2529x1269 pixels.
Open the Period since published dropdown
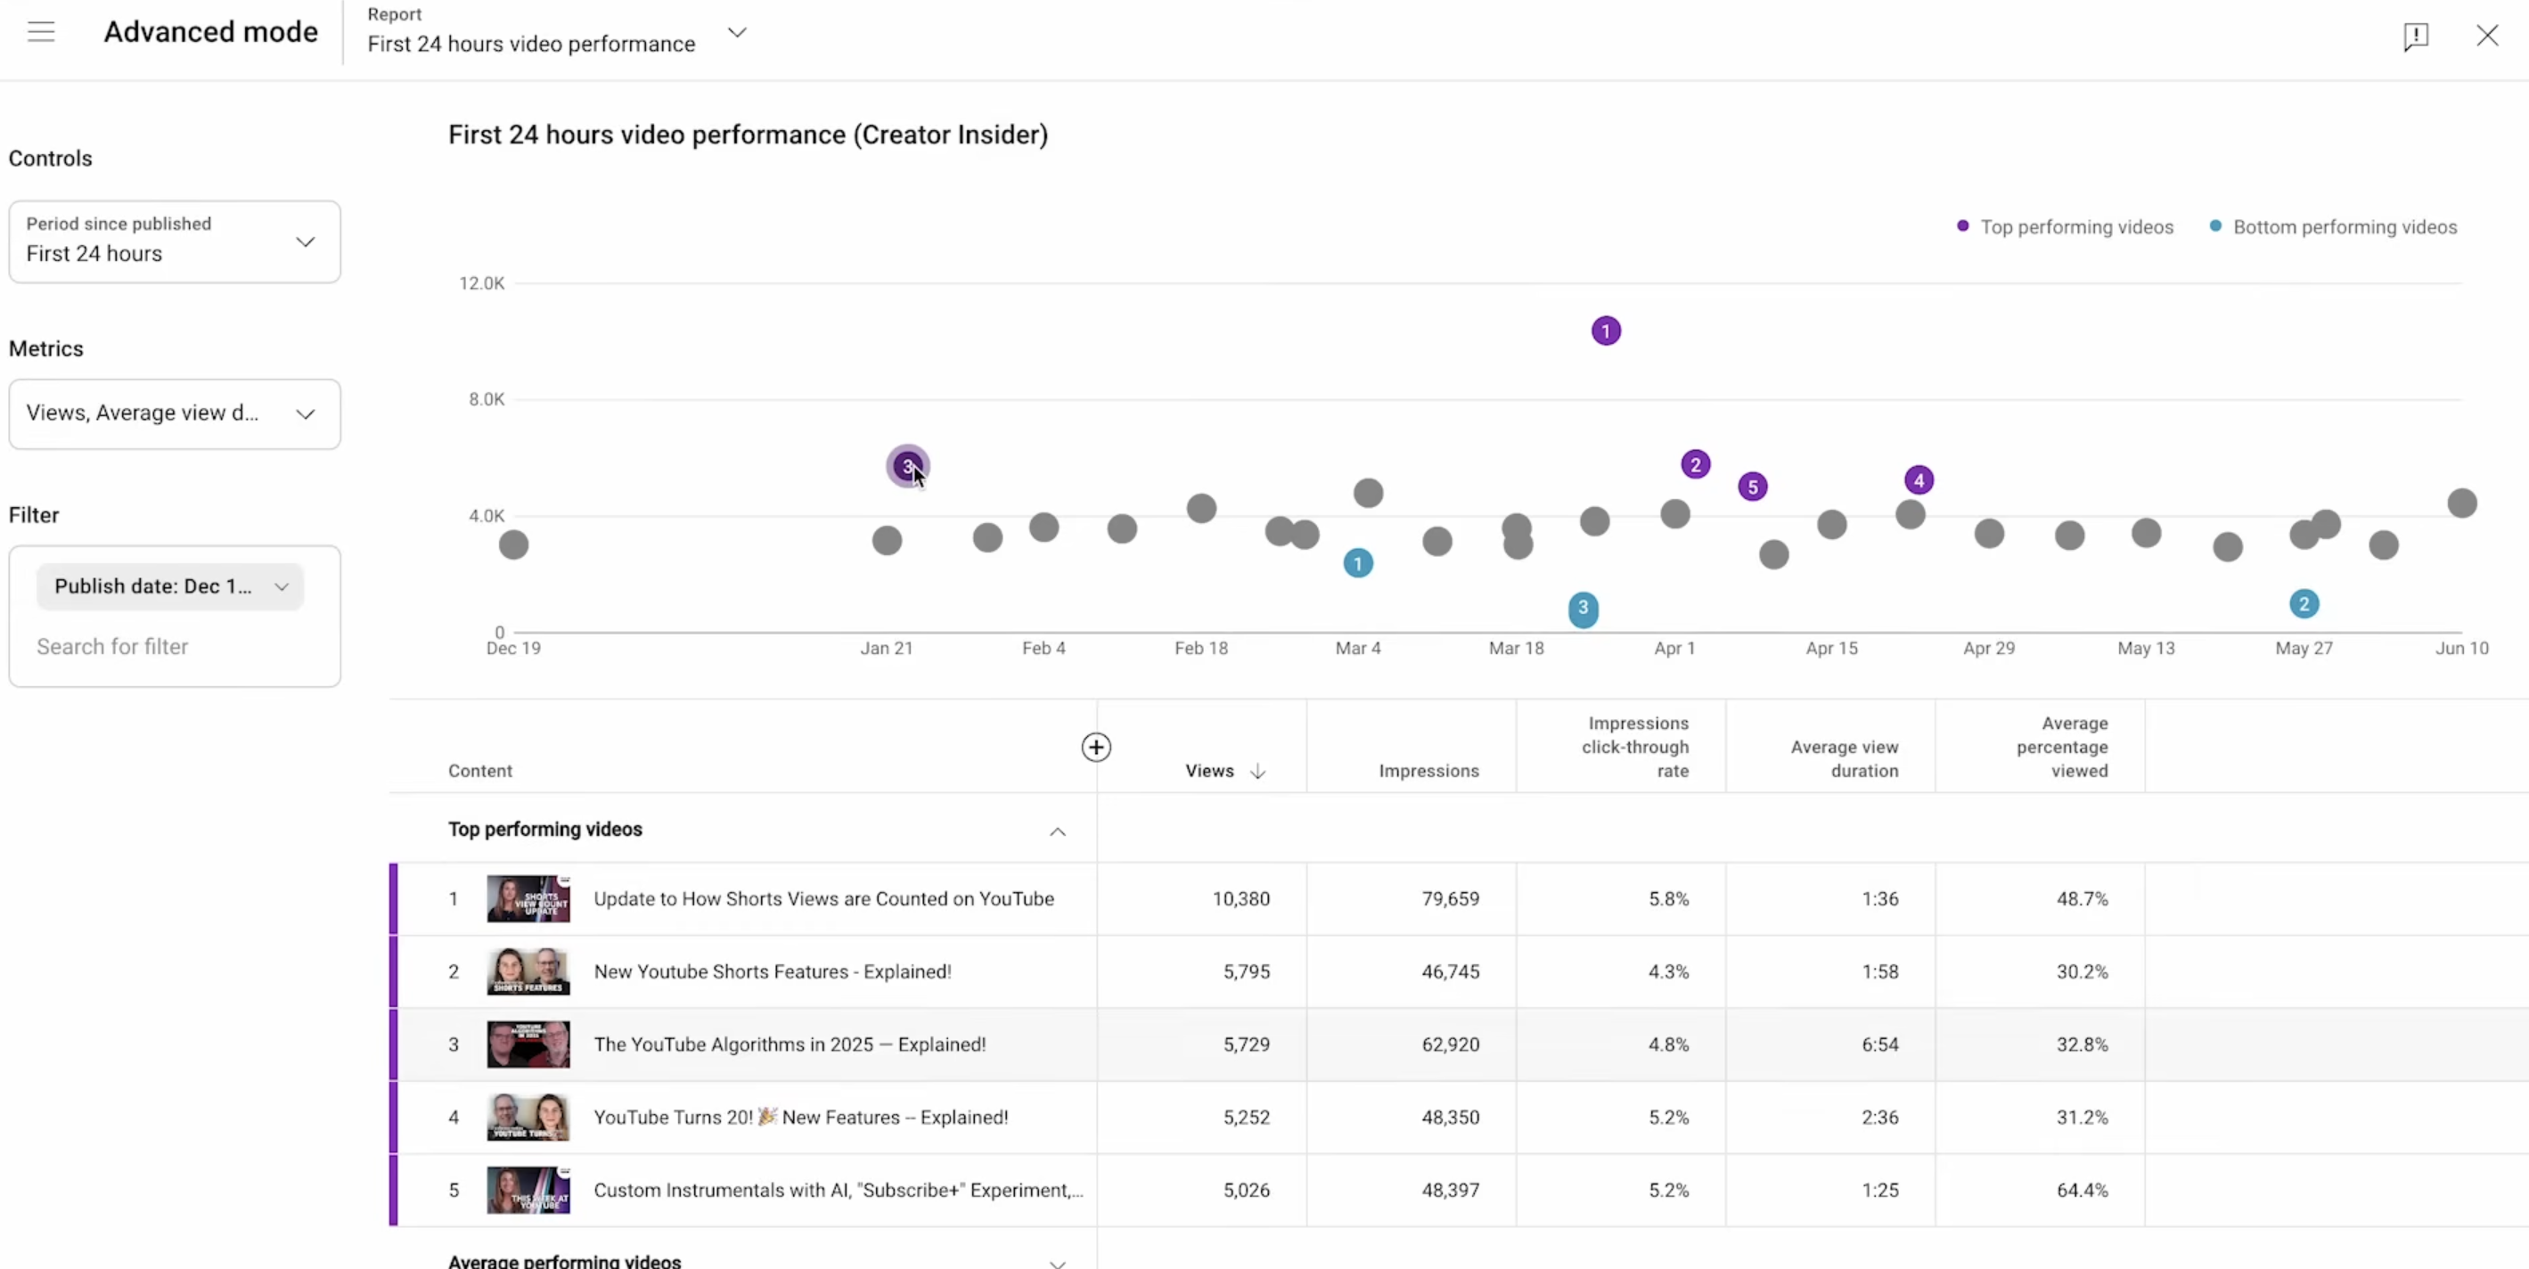pyautogui.click(x=174, y=242)
